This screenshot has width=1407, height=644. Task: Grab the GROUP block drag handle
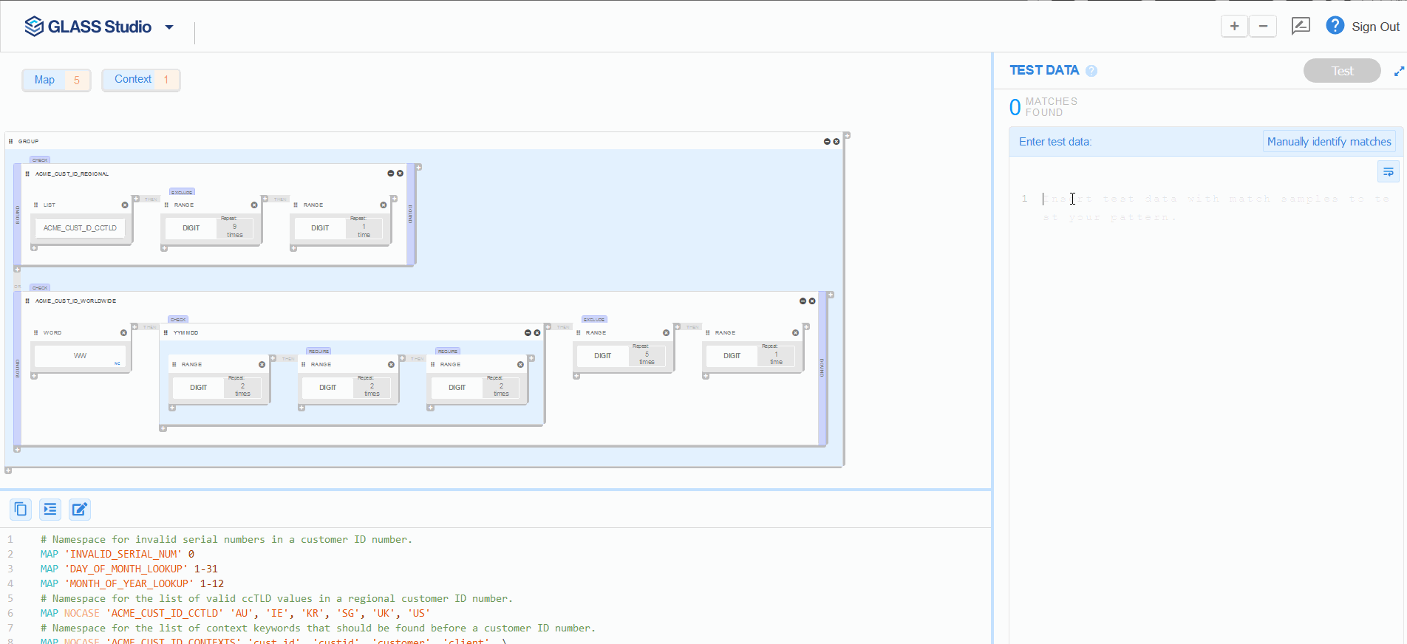tap(10, 141)
